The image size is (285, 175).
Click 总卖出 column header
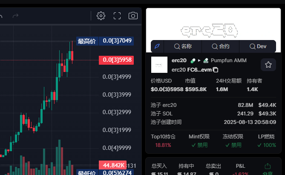[213, 166]
